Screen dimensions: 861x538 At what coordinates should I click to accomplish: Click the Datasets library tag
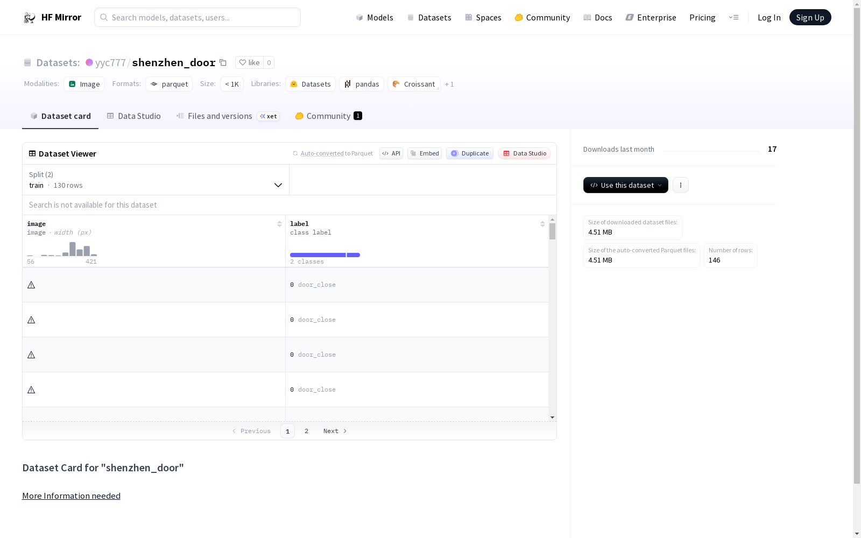pos(310,84)
